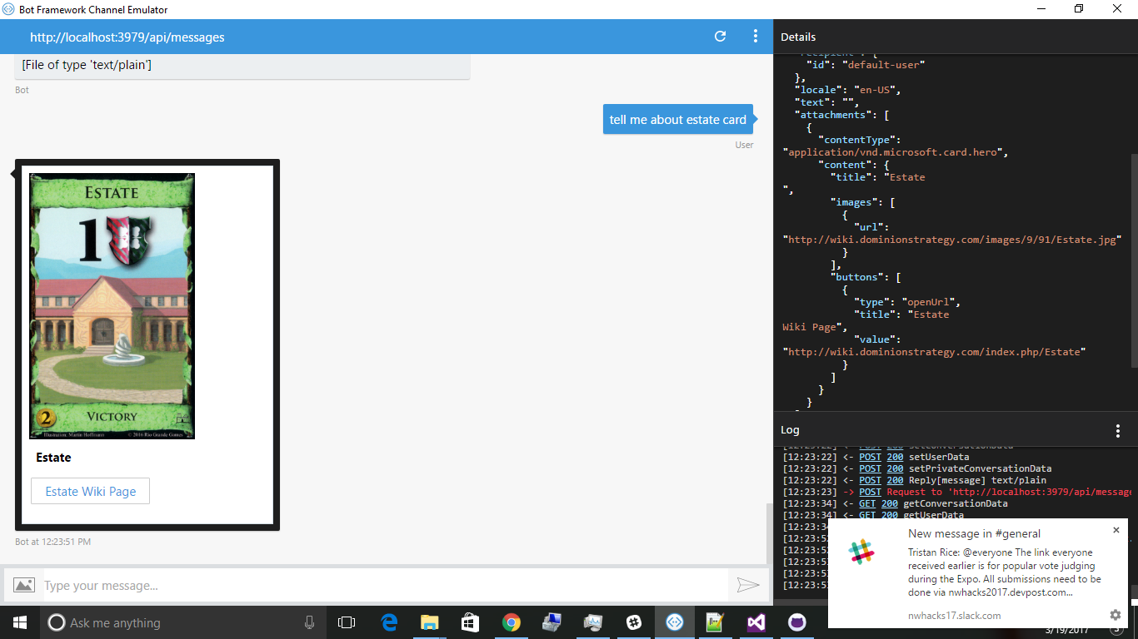Click the send arrow icon

tap(748, 586)
